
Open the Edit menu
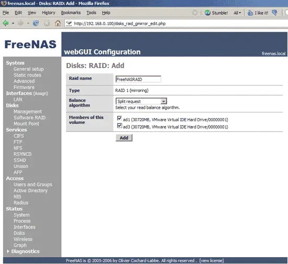click(x=18, y=13)
